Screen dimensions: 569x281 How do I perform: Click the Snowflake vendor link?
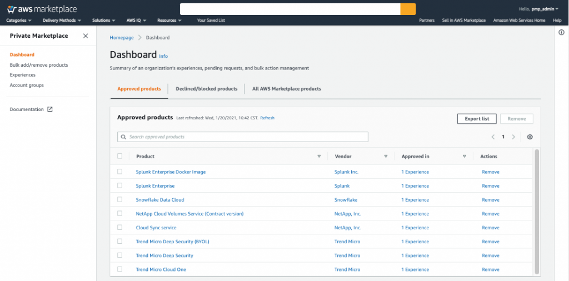pyautogui.click(x=346, y=200)
